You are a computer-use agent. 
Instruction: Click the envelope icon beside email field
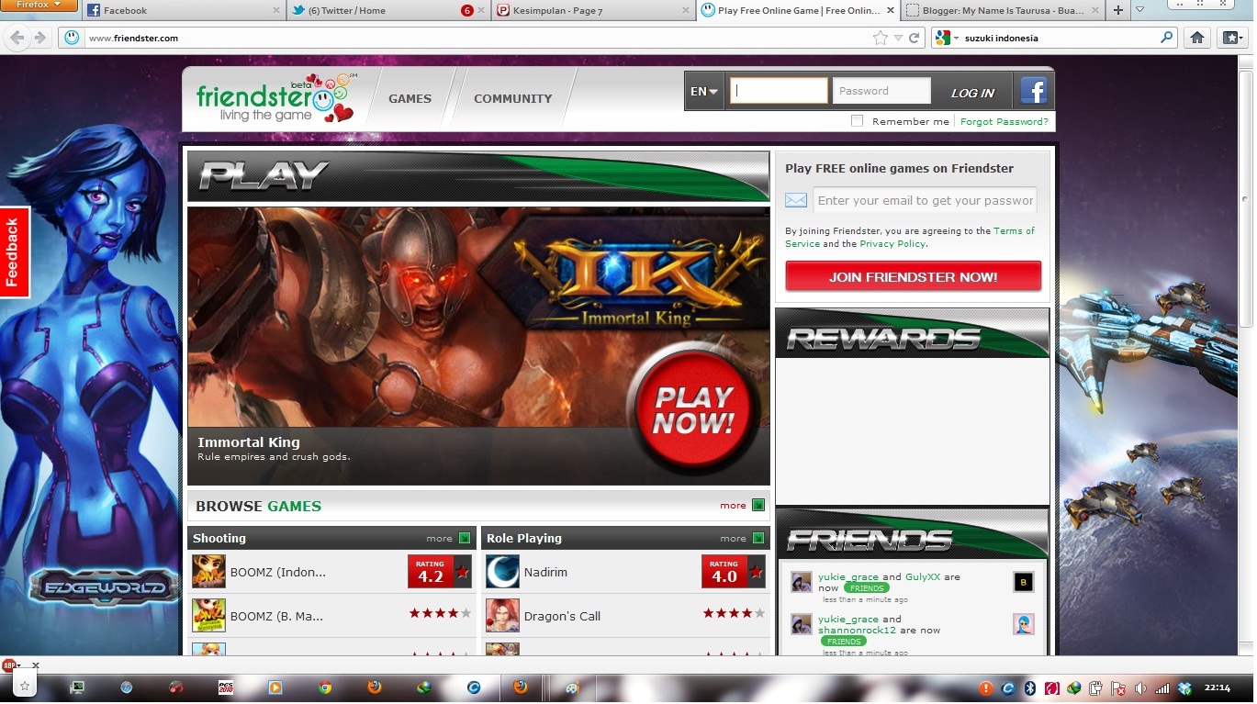796,200
